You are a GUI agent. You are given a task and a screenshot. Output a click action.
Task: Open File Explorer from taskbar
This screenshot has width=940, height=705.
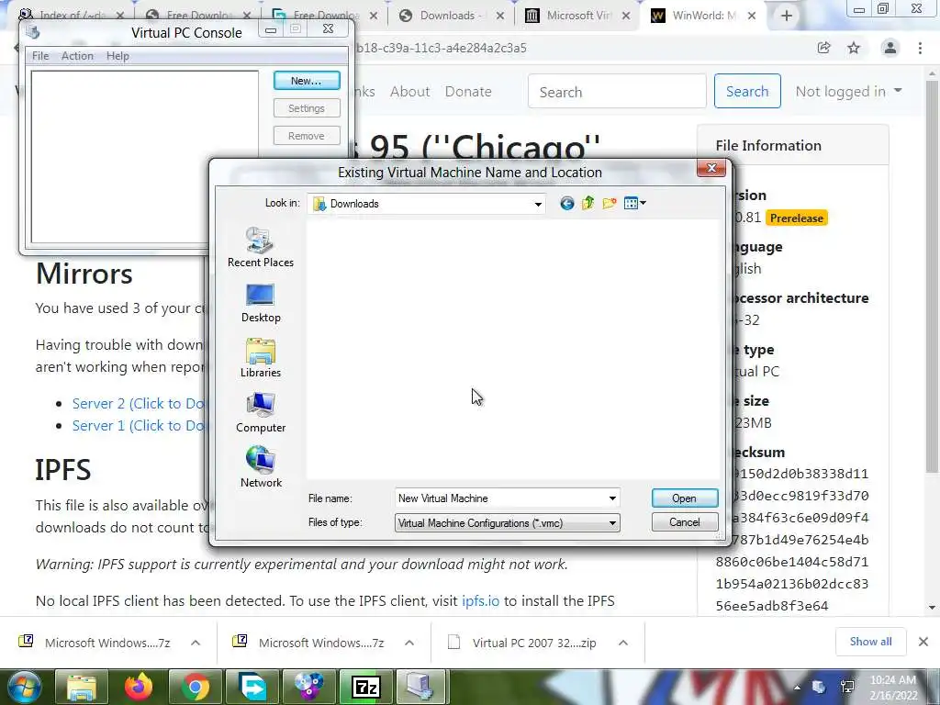click(x=81, y=687)
